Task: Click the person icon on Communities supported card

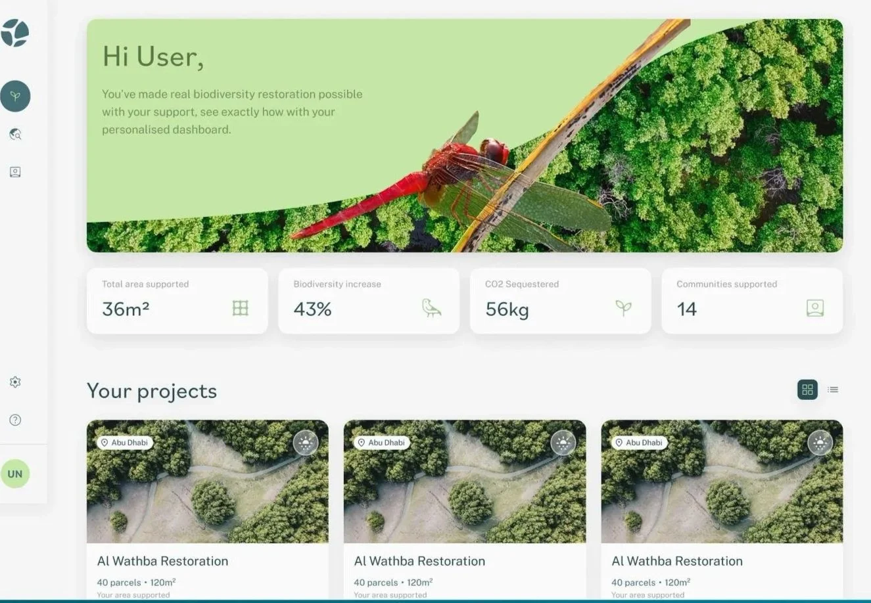Action: tap(815, 308)
